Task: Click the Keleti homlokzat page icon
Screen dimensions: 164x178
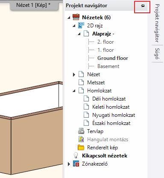Action: [x=86, y=107]
